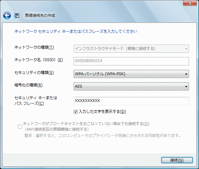Viewport: 199px width, 169px height.
Task: Close the dialog with the red X
Action: point(189,3)
